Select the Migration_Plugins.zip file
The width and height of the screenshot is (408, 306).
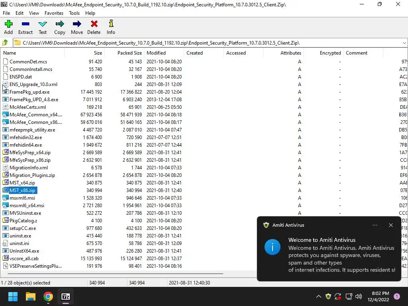point(32,175)
